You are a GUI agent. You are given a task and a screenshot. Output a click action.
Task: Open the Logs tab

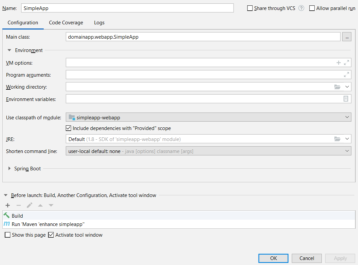(99, 23)
